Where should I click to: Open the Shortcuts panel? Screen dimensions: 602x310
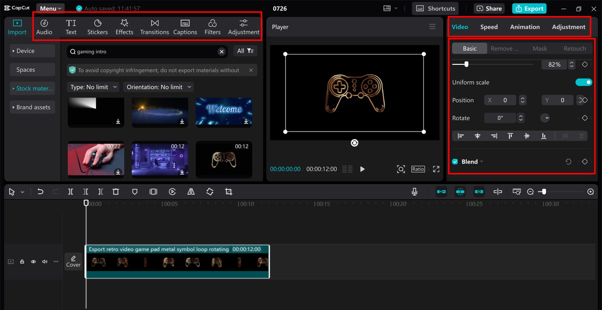click(436, 8)
